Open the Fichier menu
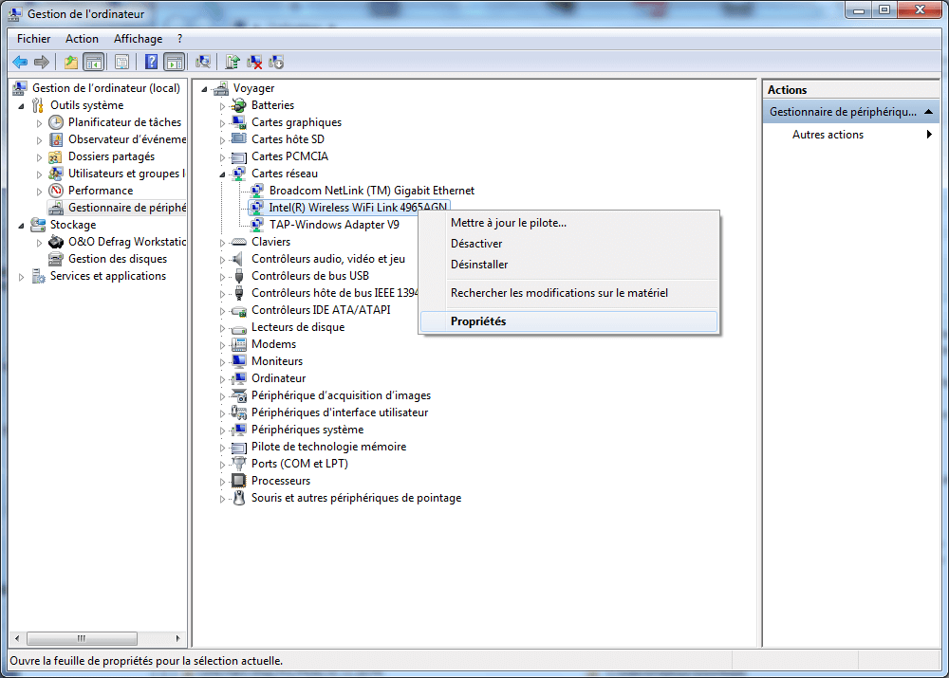Screen dimensions: 949x678 tap(34, 39)
